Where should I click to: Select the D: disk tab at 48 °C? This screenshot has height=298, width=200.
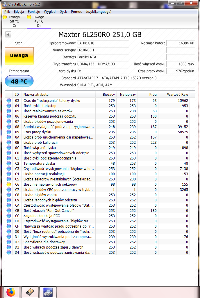[x=39, y=21]
